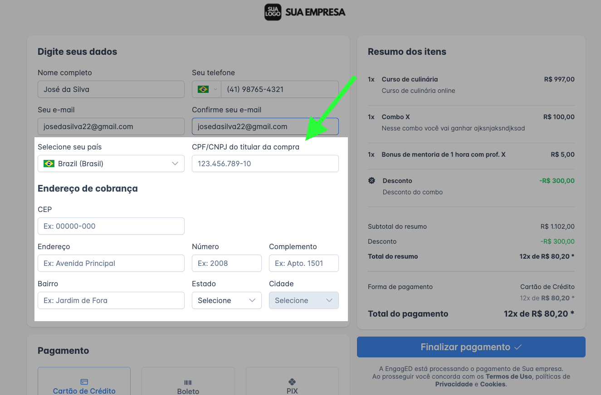The image size is (601, 395).
Task: Open the Selecione seu país dropdown
Action: [x=111, y=164]
